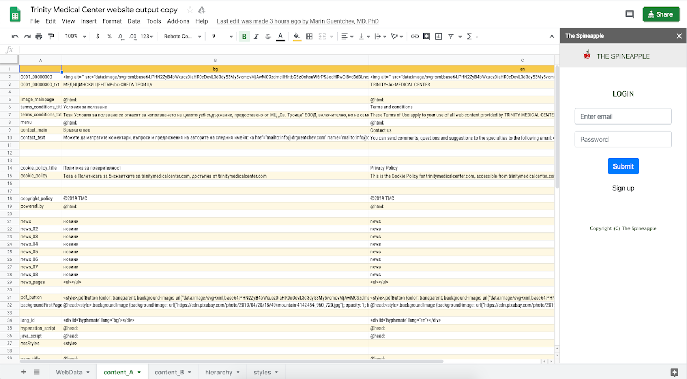This screenshot has width=687, height=379.
Task: Click the Undo icon in toolbar
Action: [x=15, y=37]
